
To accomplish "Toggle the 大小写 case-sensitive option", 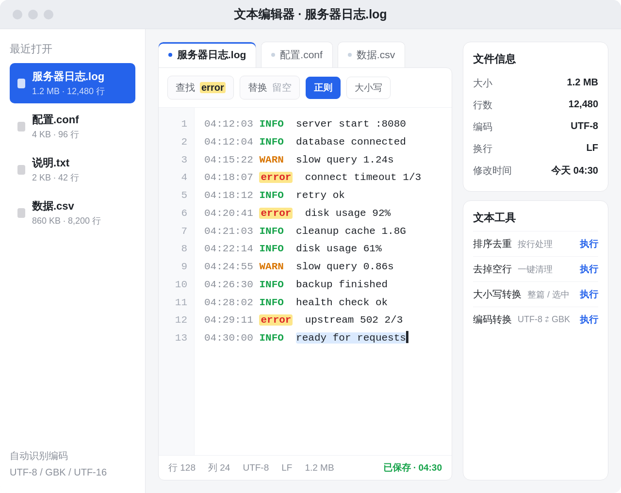I will click(x=368, y=88).
